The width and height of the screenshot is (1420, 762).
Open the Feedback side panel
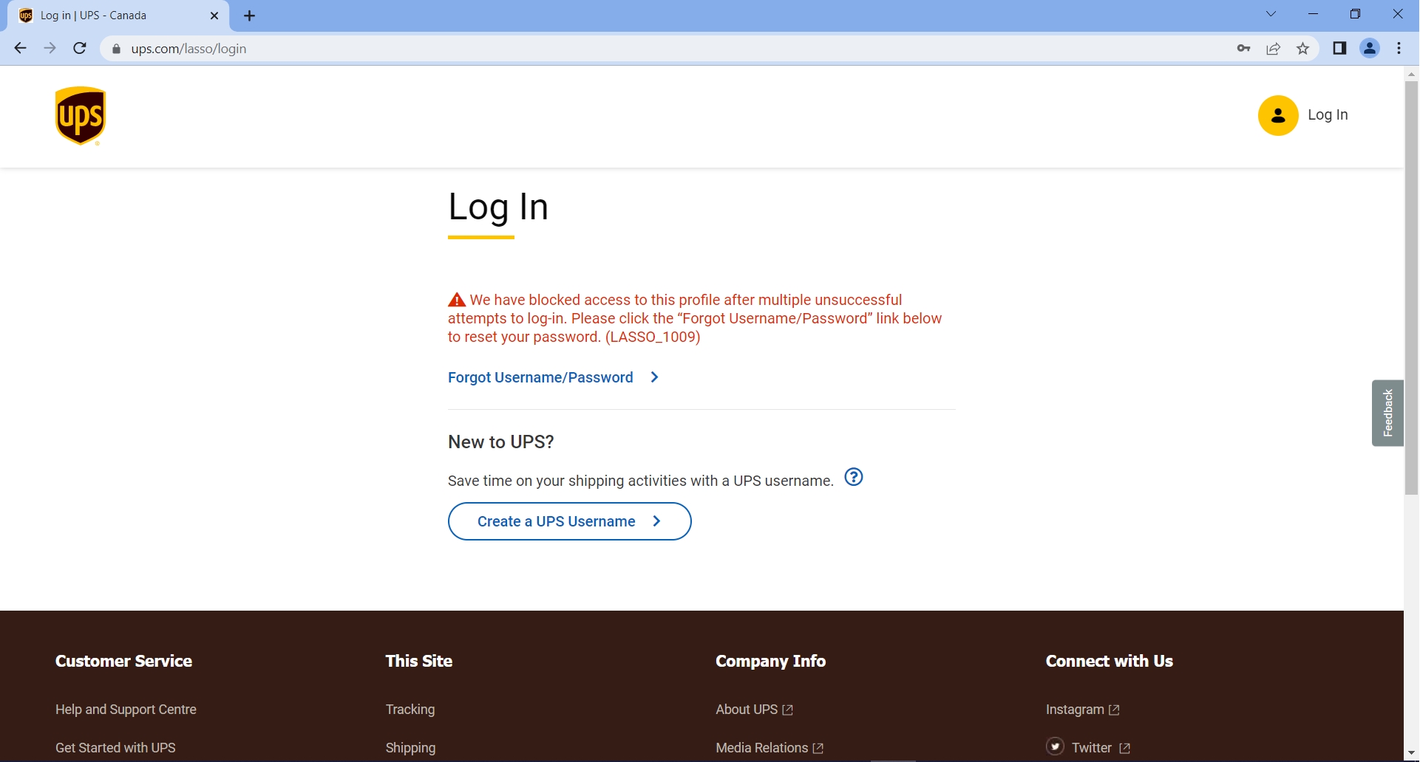[1388, 413]
